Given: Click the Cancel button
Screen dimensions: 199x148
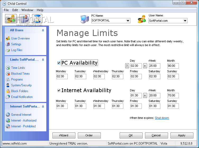Looking at the screenshot, I should [x=156, y=136].
